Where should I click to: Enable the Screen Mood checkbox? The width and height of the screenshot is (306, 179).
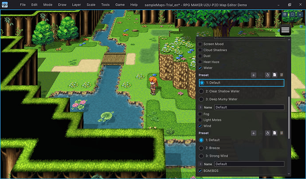(x=200, y=44)
